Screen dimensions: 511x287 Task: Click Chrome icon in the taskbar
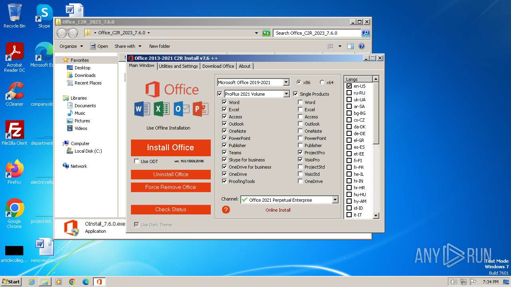pyautogui.click(x=72, y=282)
